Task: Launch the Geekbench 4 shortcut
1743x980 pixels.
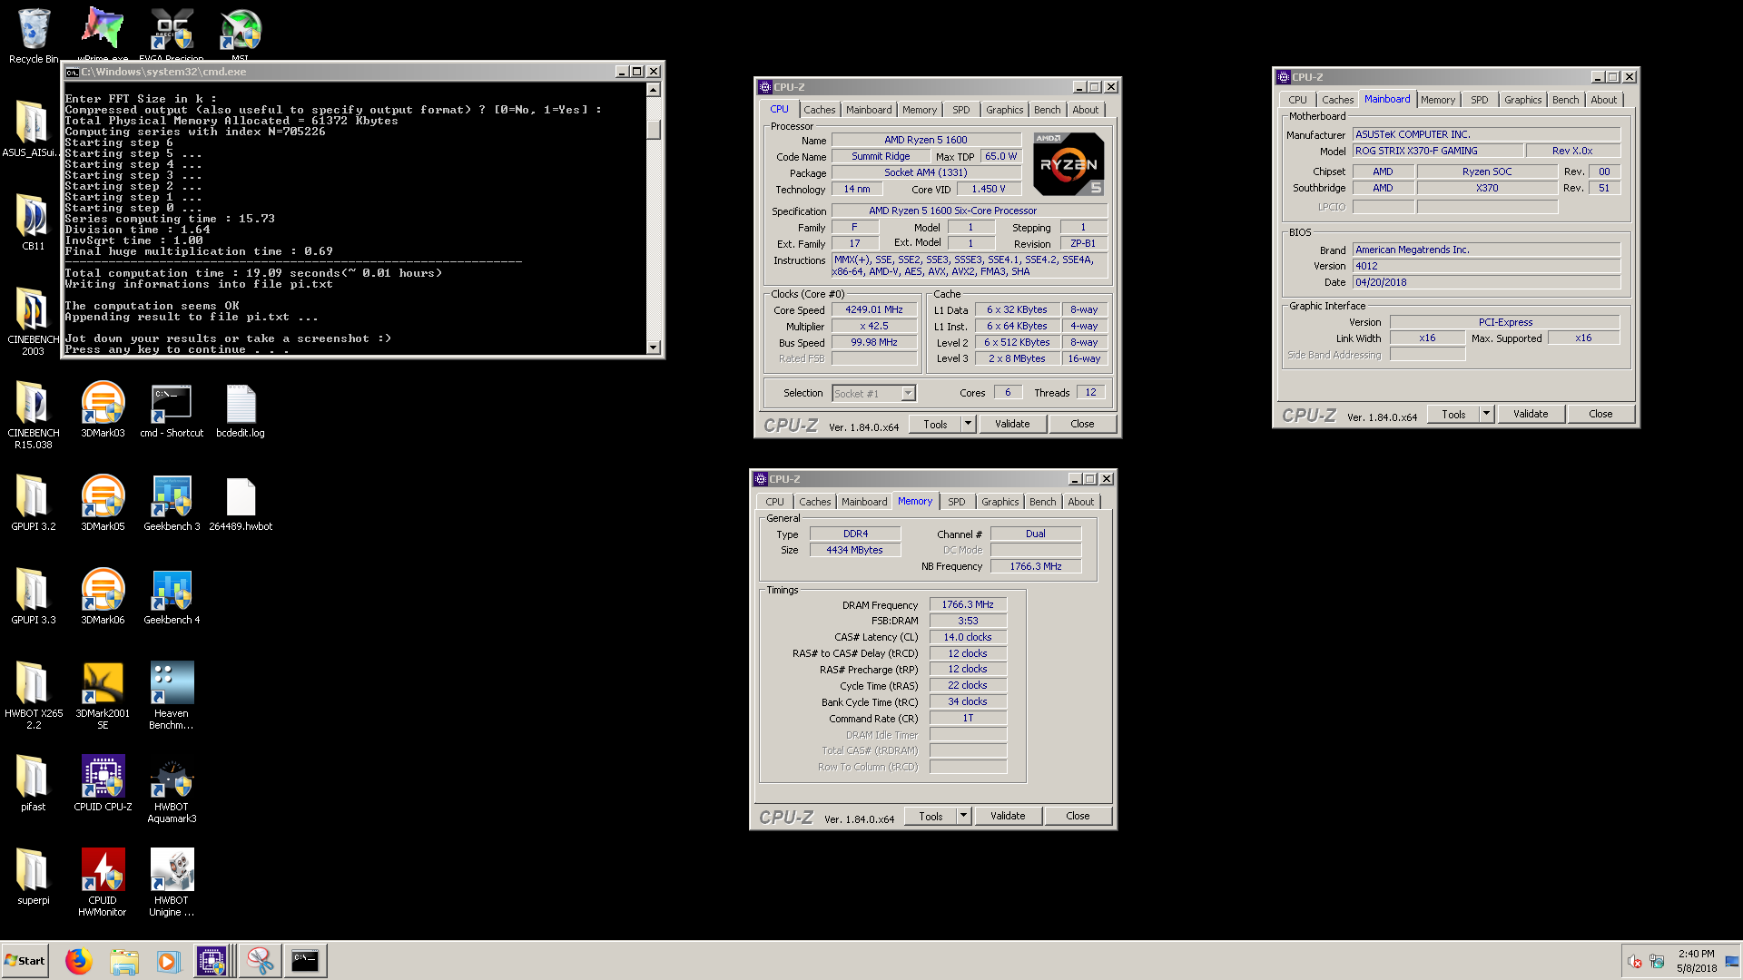Action: pos(172,596)
